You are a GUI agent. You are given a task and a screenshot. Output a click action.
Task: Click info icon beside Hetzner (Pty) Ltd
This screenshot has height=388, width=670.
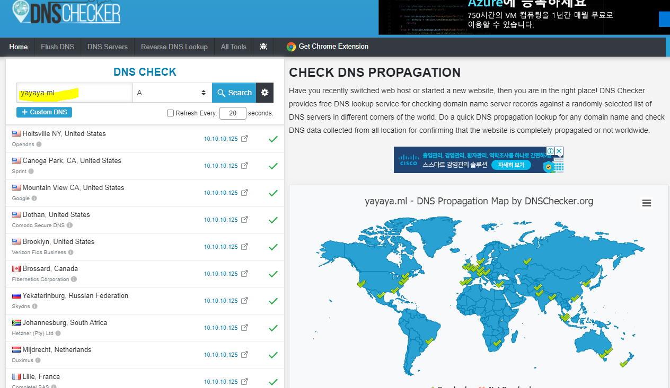click(58, 333)
